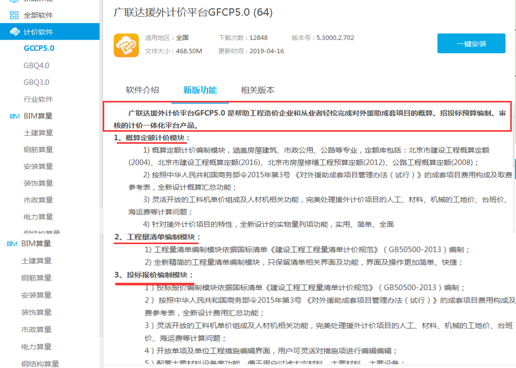This screenshot has height=368, width=516.
Task: Select upper 安装算量 item
Action: [x=38, y=166]
